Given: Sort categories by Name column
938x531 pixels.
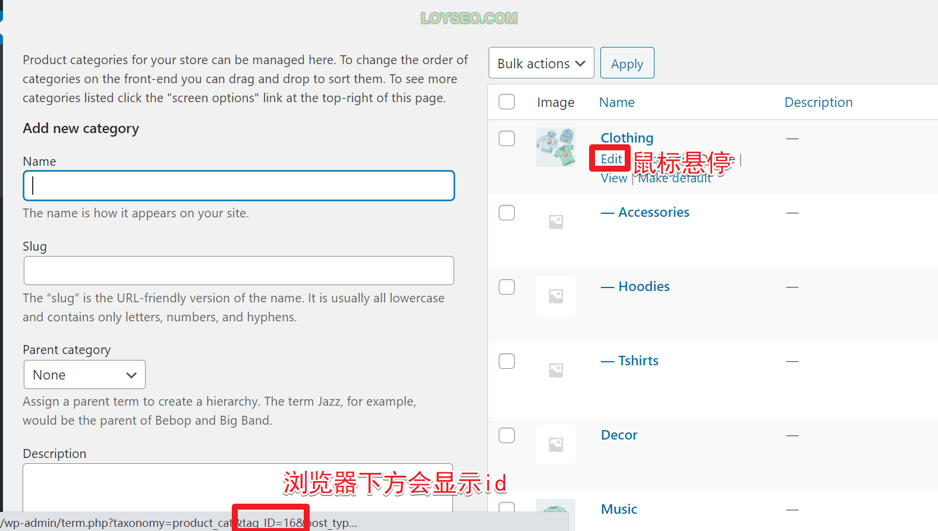Looking at the screenshot, I should click(616, 102).
